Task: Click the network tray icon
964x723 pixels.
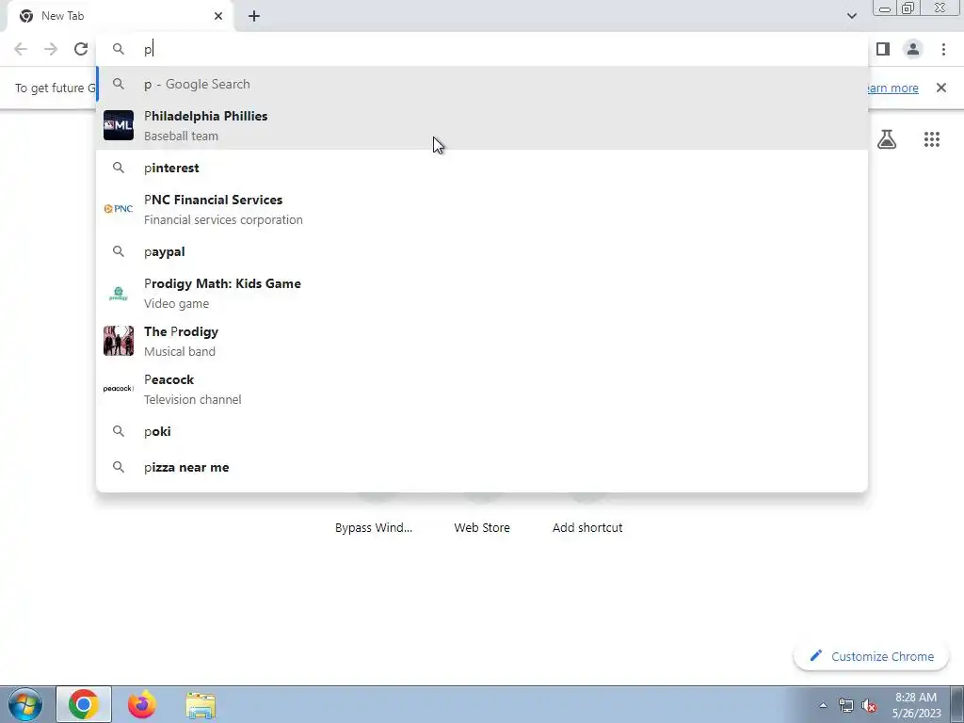Action: click(x=846, y=705)
